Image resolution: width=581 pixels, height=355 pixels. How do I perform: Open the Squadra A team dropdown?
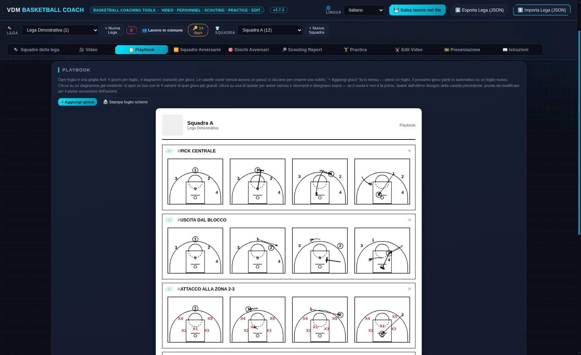pyautogui.click(x=270, y=30)
